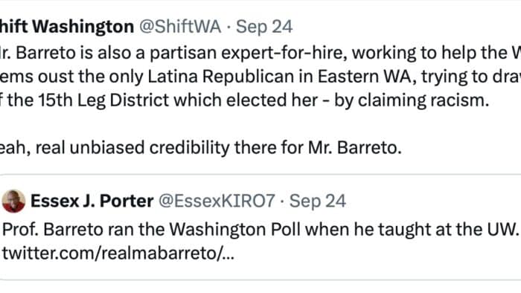Image resolution: width=521 pixels, height=293 pixels.
Task: Open Sep 24 timestamp beside @ShiftWA
Action: click(x=264, y=27)
